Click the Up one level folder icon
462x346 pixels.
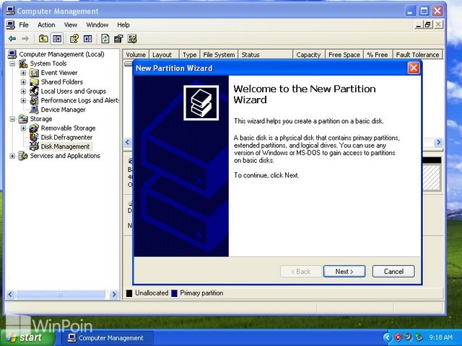click(x=43, y=38)
